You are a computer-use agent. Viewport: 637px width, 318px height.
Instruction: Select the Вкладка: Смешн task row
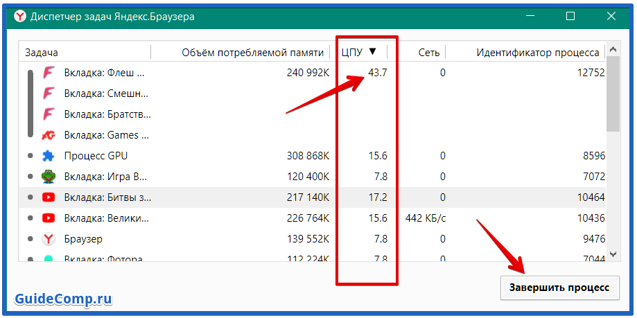pyautogui.click(x=313, y=94)
